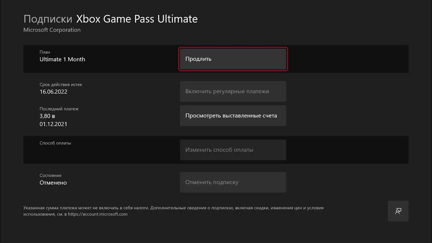432x243 pixels.
Task: Select the Отменено status value
Action: [x=53, y=183]
